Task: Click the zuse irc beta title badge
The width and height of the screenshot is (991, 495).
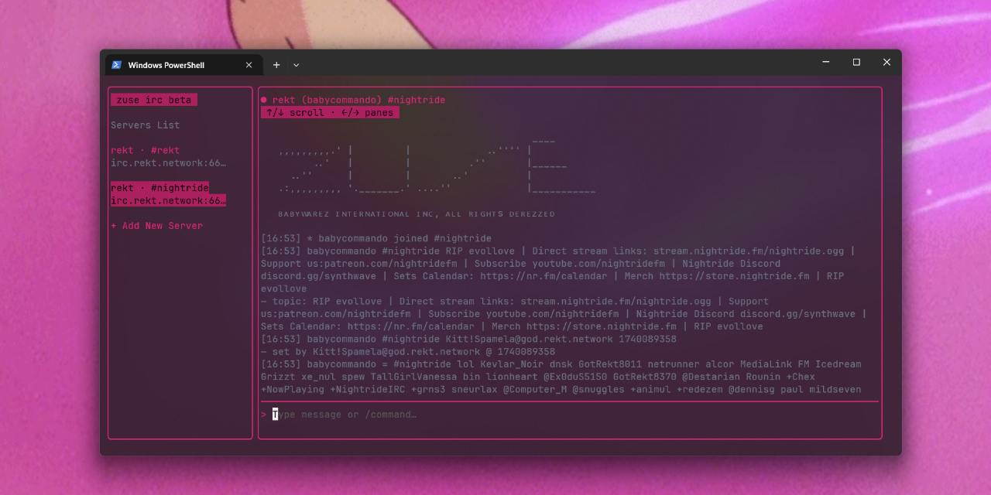Action: coord(153,100)
